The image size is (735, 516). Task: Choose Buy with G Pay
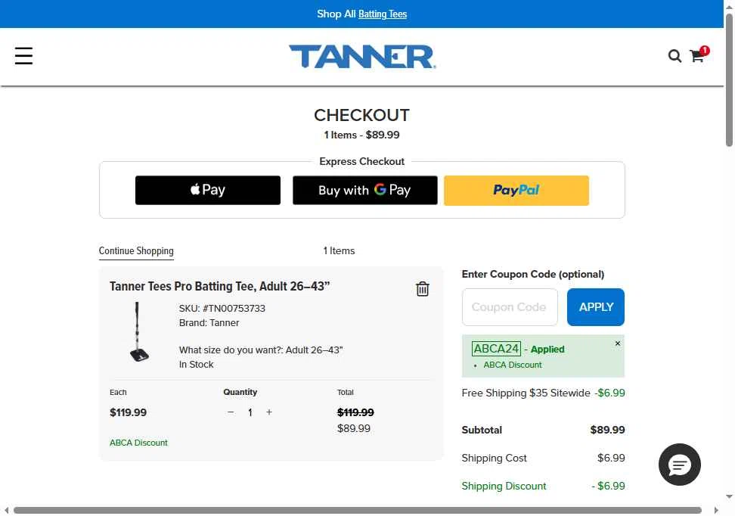tap(364, 191)
